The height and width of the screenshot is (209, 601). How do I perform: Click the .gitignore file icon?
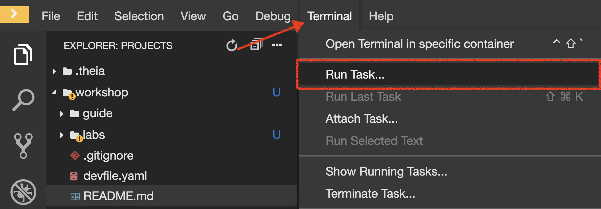(74, 155)
